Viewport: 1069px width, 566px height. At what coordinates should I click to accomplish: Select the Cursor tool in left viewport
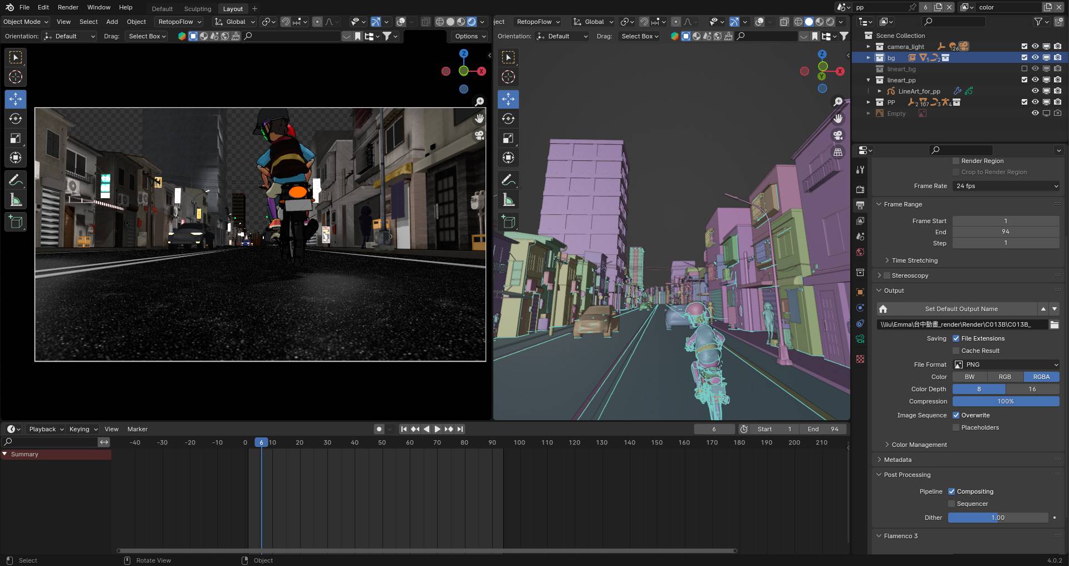tap(16, 77)
